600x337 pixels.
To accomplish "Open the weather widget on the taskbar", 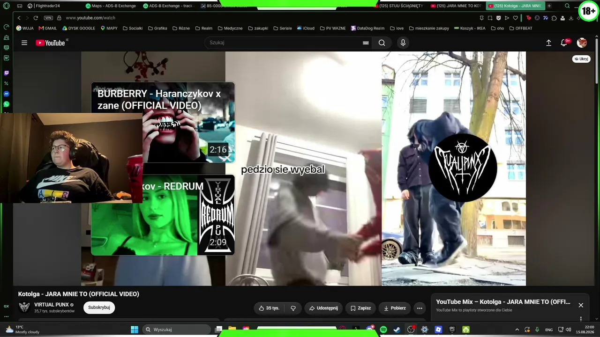I will (22, 330).
